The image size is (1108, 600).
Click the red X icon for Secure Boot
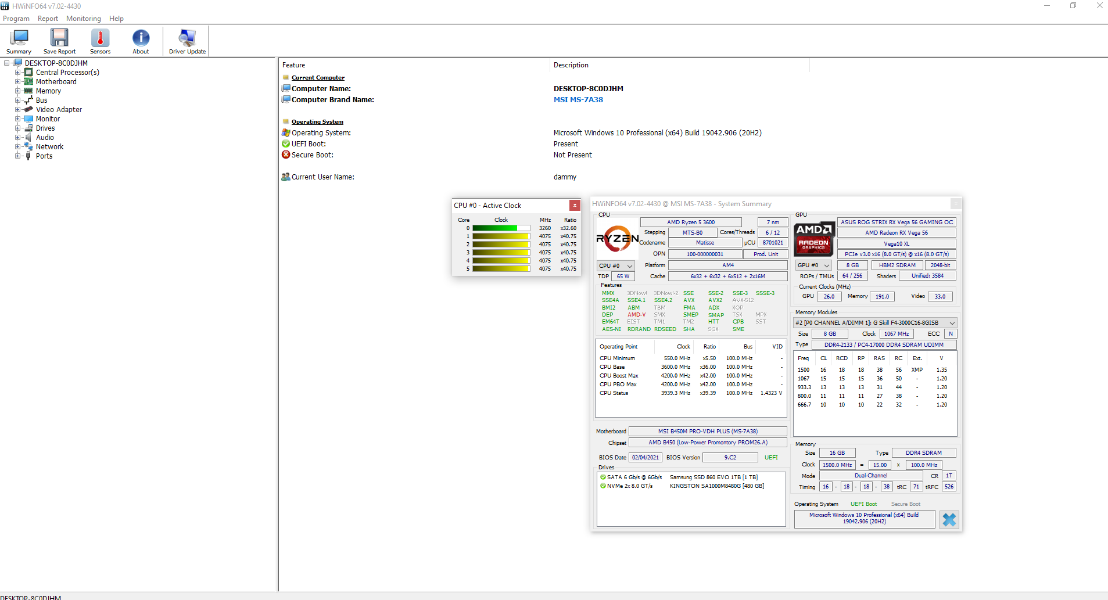click(x=286, y=155)
